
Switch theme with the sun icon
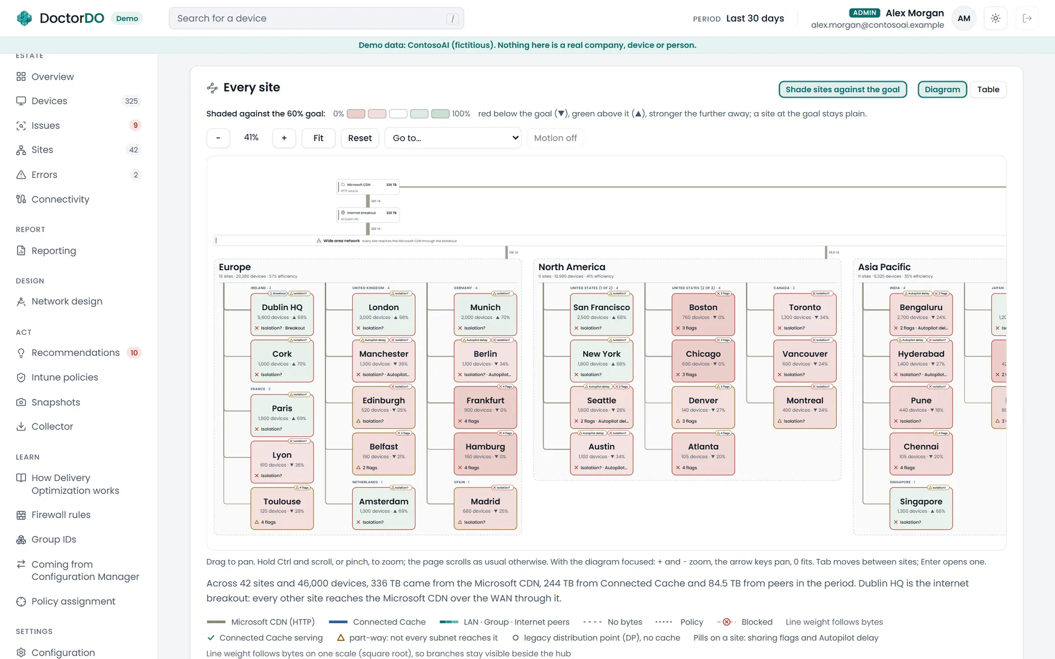point(996,18)
